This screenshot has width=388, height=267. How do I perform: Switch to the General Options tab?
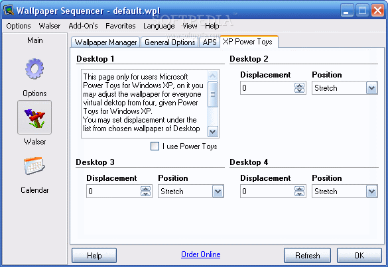(x=170, y=42)
